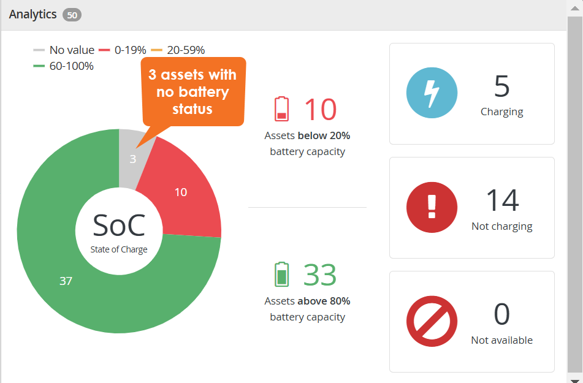Toggle the 0-19% legend entry

[x=123, y=50]
